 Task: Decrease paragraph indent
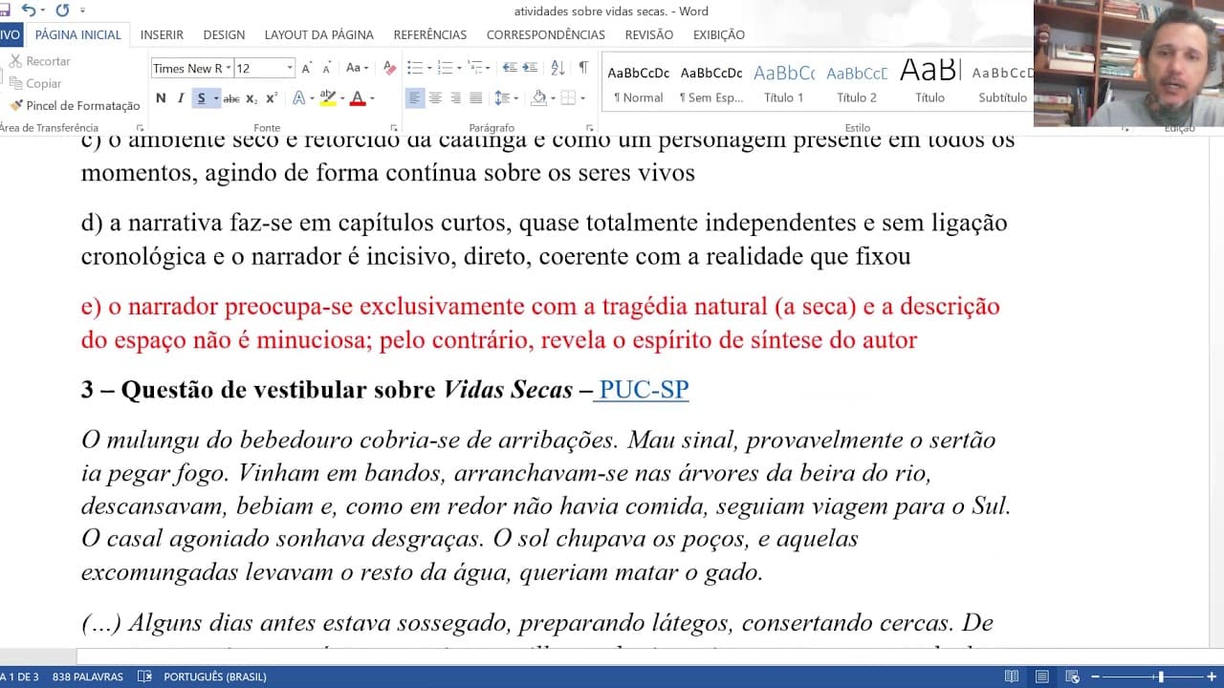(x=510, y=68)
